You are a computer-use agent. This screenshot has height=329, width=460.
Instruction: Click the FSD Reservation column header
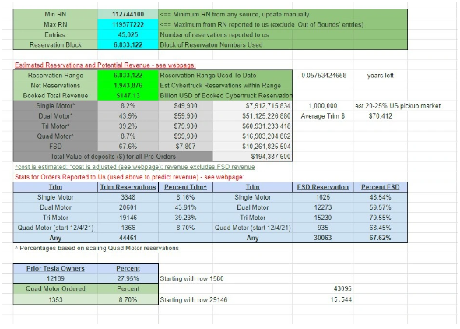click(323, 187)
